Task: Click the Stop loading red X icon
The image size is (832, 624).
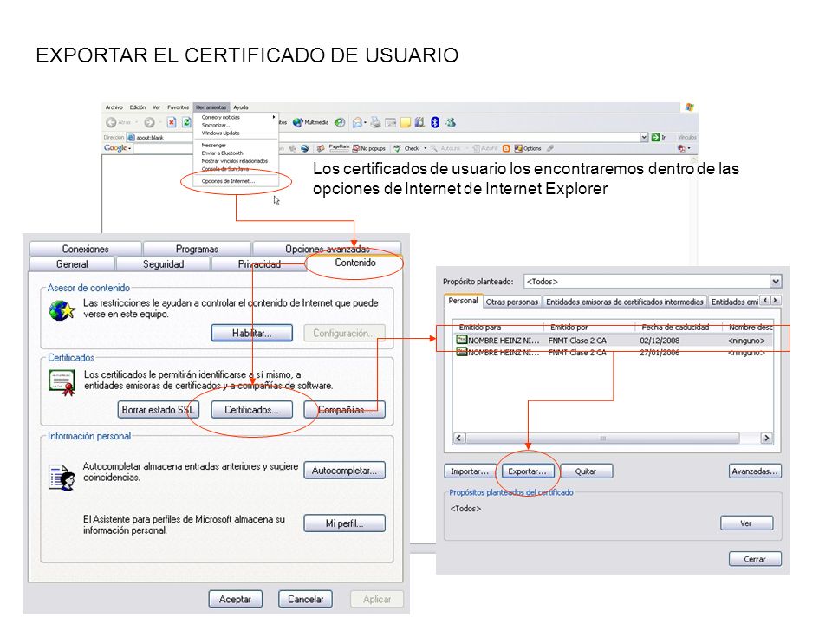Action: [x=172, y=122]
